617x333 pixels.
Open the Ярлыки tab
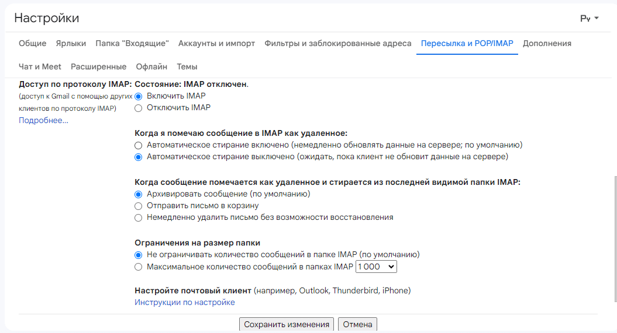(x=71, y=44)
